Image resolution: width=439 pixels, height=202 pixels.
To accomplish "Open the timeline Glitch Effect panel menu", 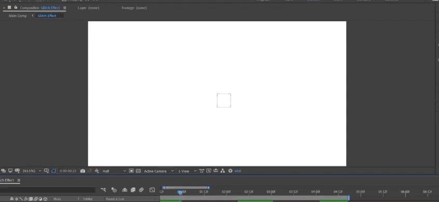I will [x=19, y=180].
